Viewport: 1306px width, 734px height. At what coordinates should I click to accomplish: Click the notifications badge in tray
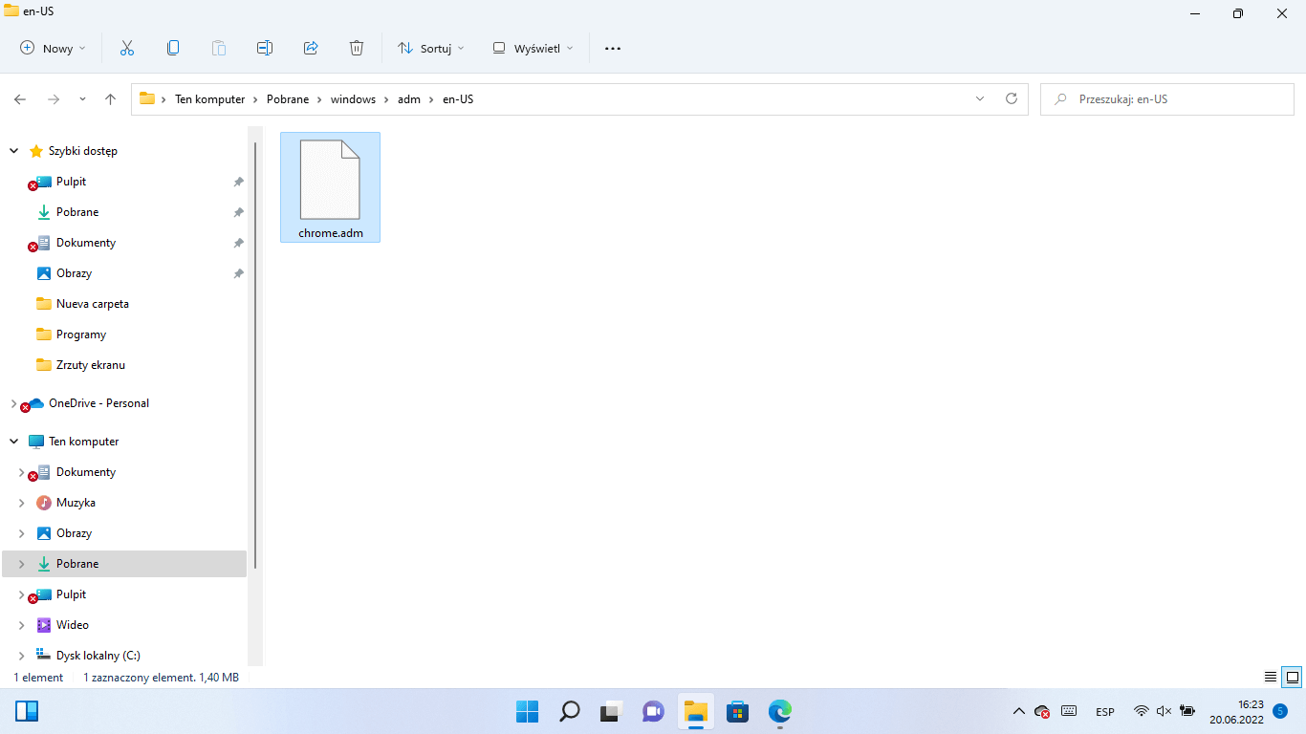tap(1281, 711)
